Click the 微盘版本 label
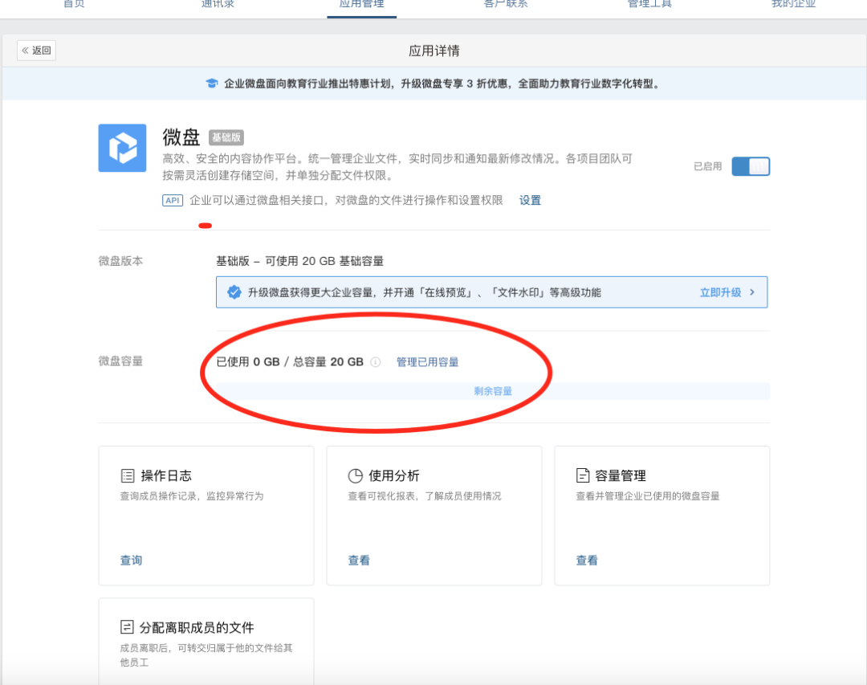Image resolution: width=867 pixels, height=685 pixels. (120, 261)
